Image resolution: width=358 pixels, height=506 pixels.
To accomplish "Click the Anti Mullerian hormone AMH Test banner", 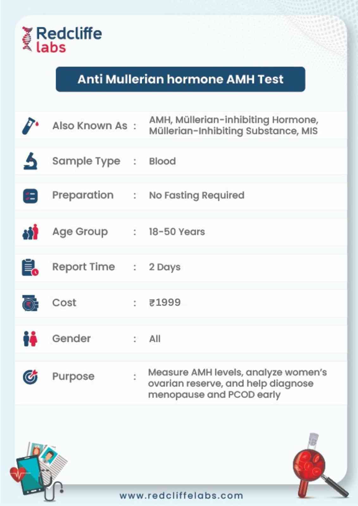I will [180, 79].
